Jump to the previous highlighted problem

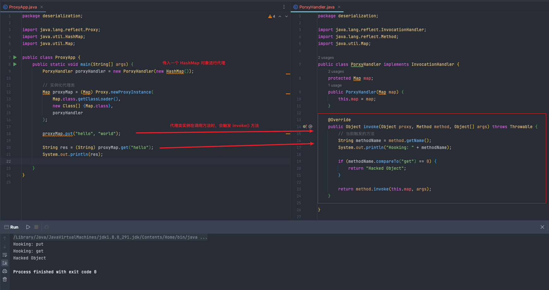coord(280,16)
